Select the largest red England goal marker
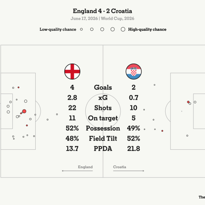 click(x=24, y=111)
